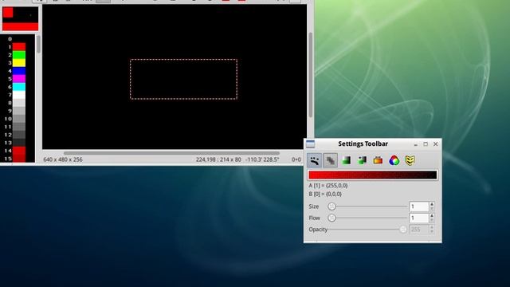
Task: Decrease Size with the down stepper arrow
Action: (432, 209)
